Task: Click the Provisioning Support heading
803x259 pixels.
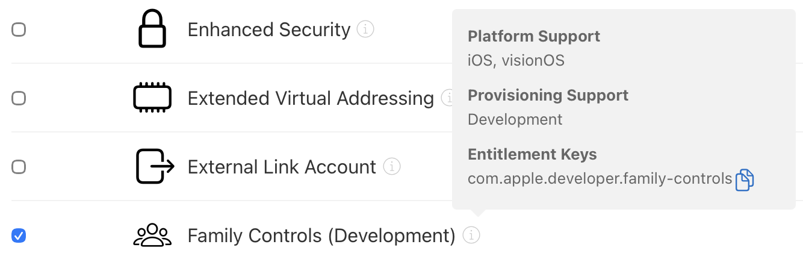Action: [x=548, y=95]
